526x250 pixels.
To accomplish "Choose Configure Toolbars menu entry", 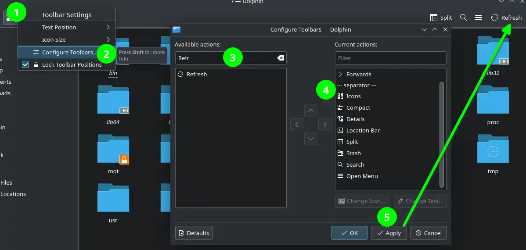I will (x=67, y=52).
